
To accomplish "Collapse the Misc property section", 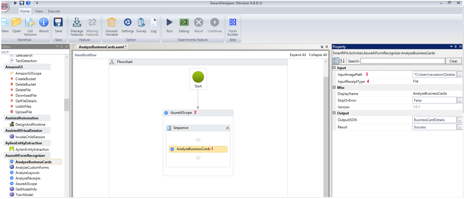I will [334, 87].
